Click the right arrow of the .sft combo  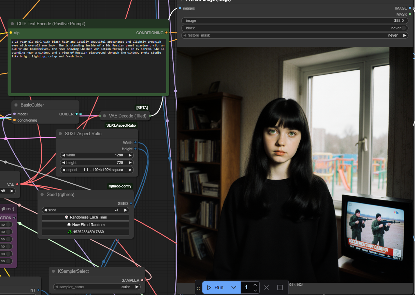point(12,191)
